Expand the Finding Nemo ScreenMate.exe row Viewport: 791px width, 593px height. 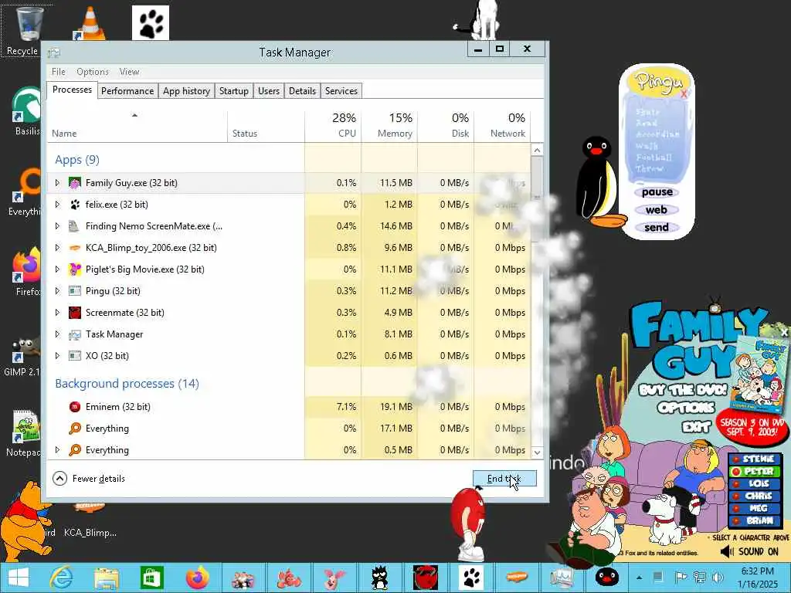coord(57,226)
